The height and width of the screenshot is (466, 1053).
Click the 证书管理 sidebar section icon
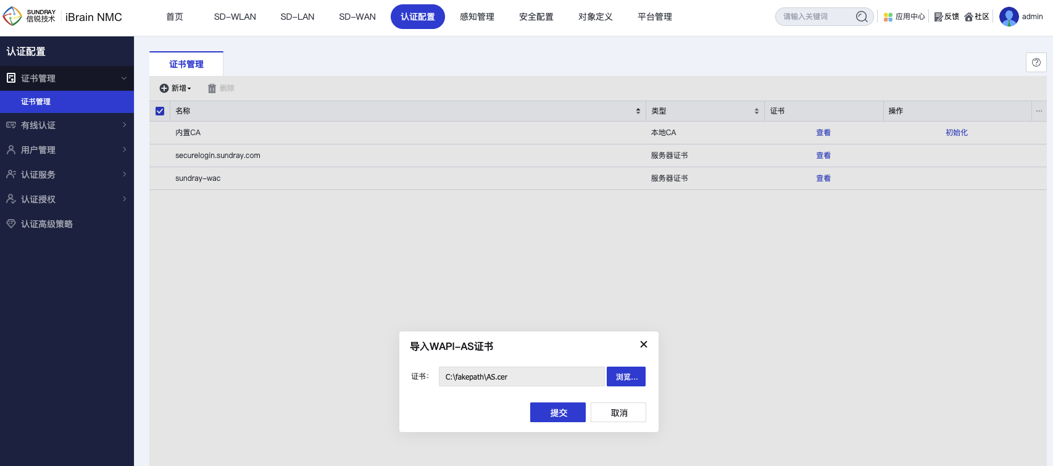11,78
